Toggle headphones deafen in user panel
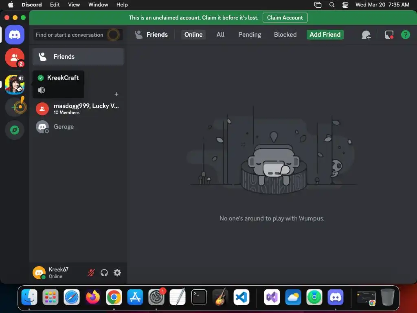Screen dimensions: 417x313 tap(104, 273)
